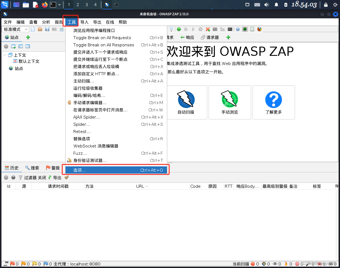The image size is (340, 268).
Task: Click the blue question mark help icon
Action: coord(238,29)
